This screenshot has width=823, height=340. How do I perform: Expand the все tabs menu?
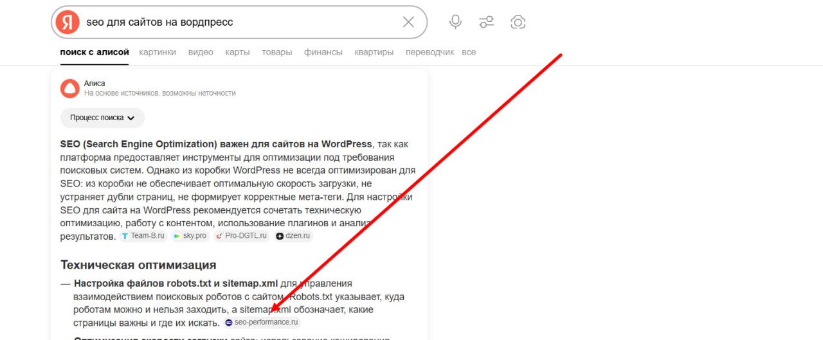point(469,52)
